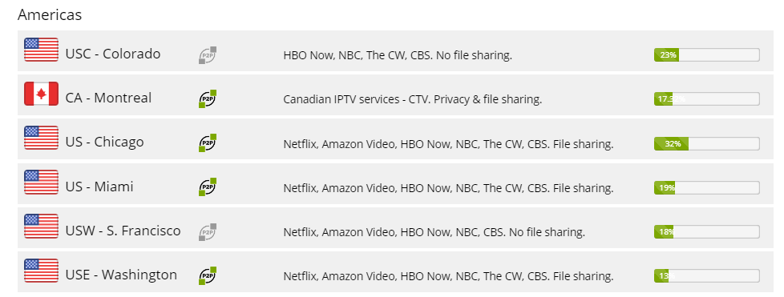Select the US - Chicago server name

104,142
